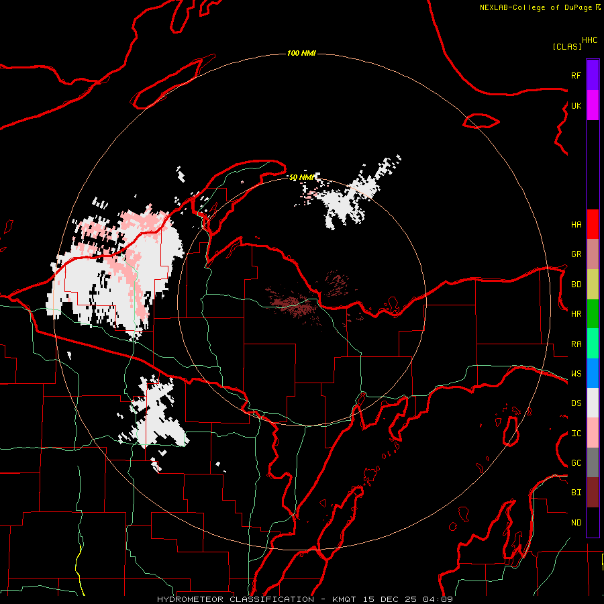Click the WS legend label
Image resolution: width=604 pixels, height=604 pixels.
(x=576, y=373)
